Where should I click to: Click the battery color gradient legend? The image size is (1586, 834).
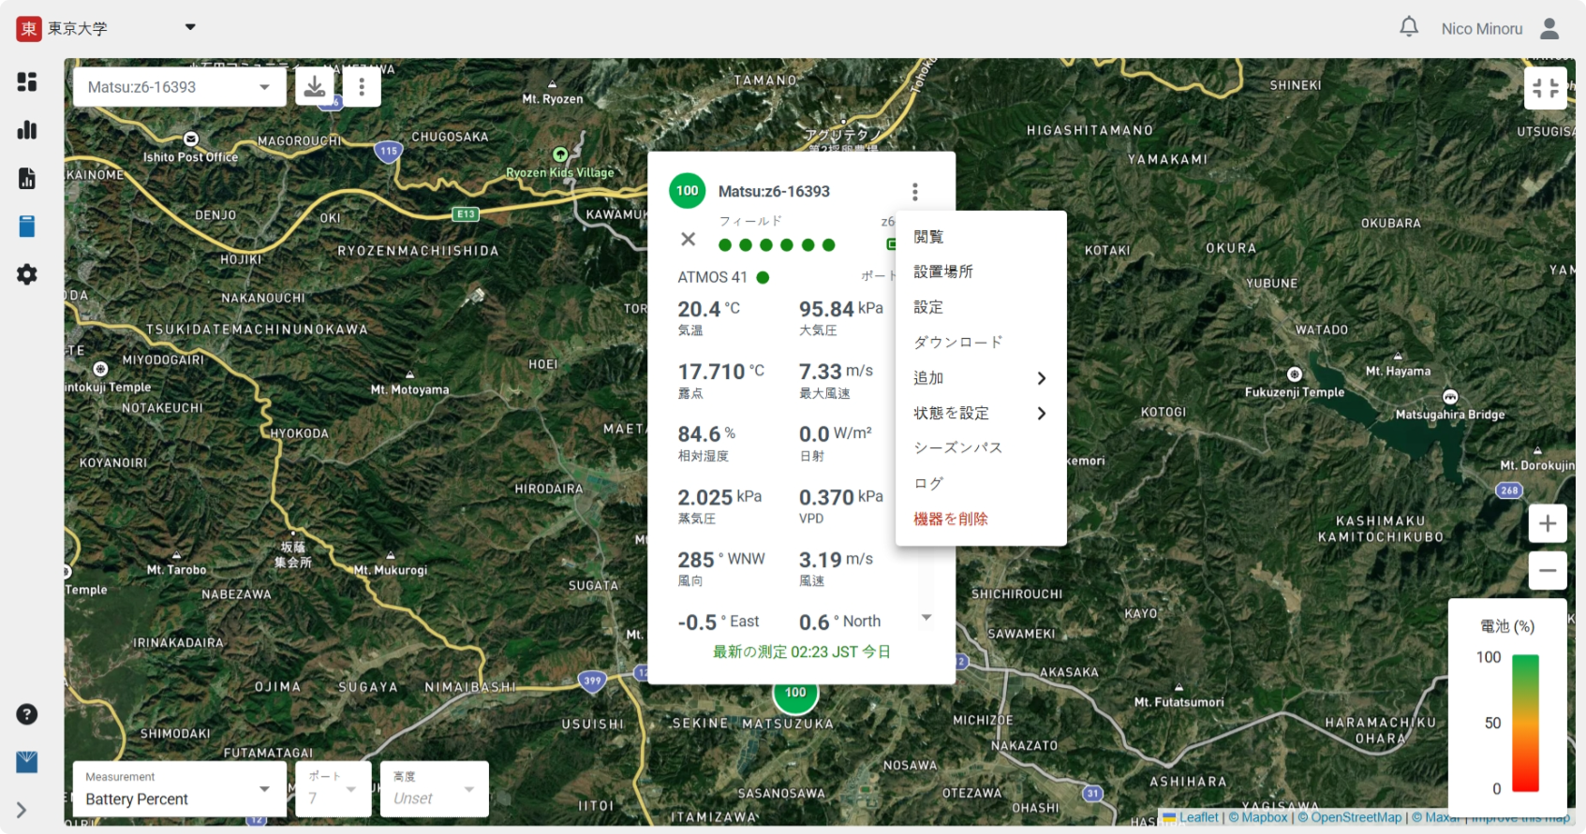click(x=1525, y=724)
